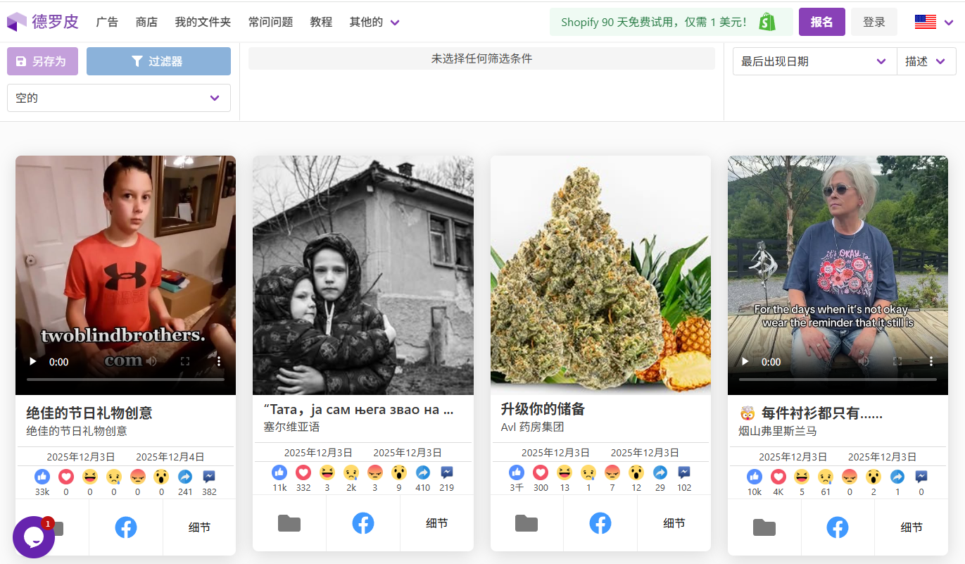Open the chat support bubble
The width and height of the screenshot is (965, 564).
click(x=33, y=537)
